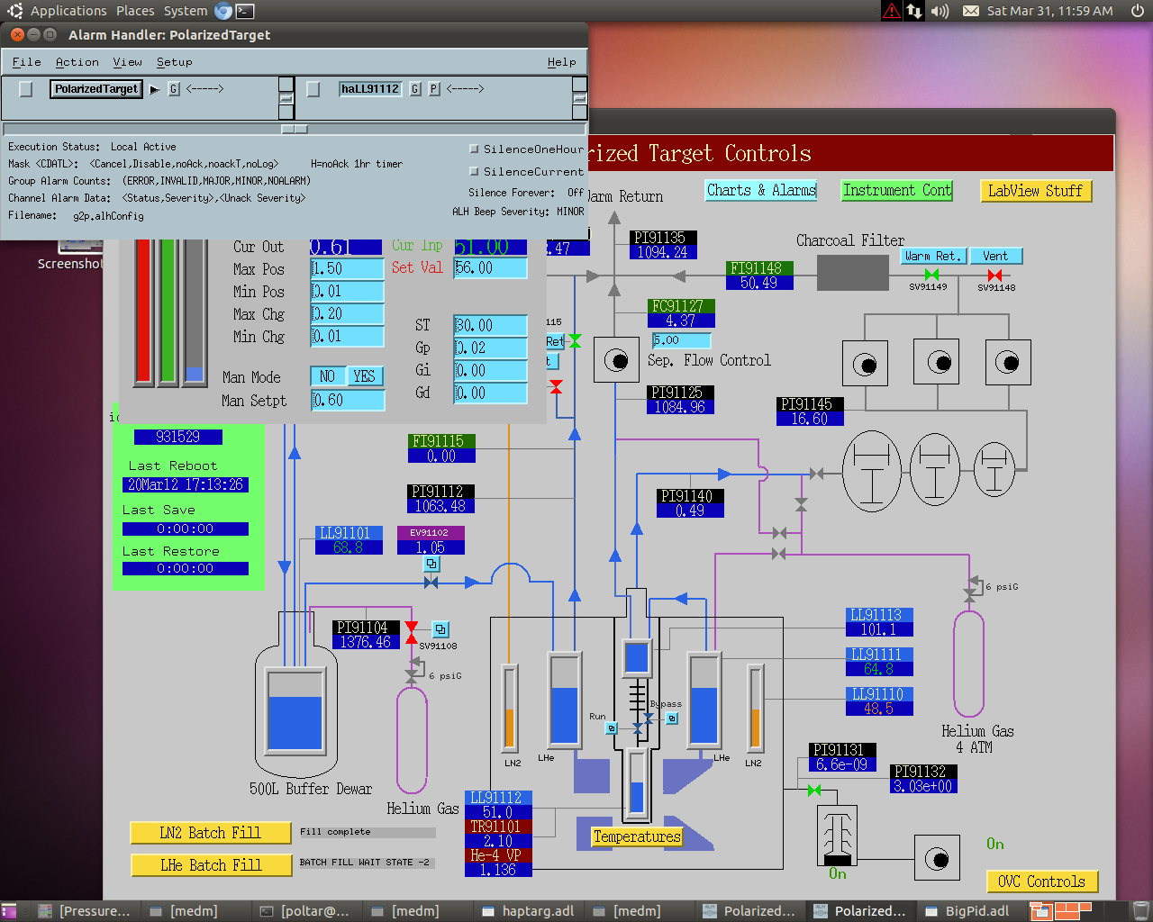Click the green valve beside Ret button

(575, 340)
